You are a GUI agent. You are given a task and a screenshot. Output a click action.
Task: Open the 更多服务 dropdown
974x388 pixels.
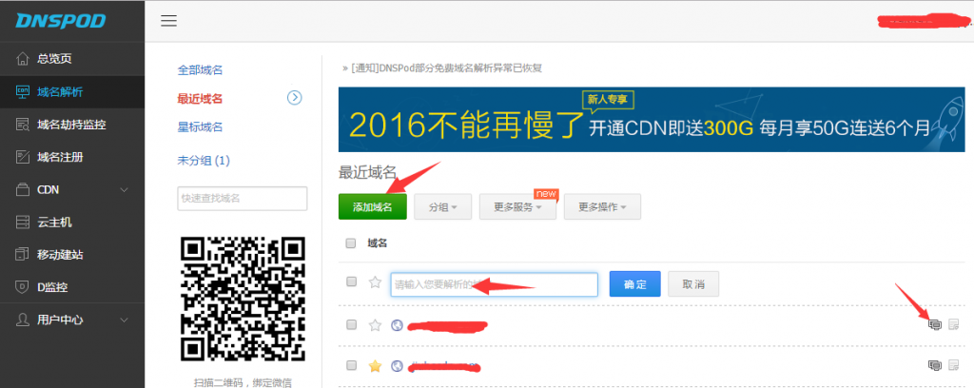pos(517,206)
